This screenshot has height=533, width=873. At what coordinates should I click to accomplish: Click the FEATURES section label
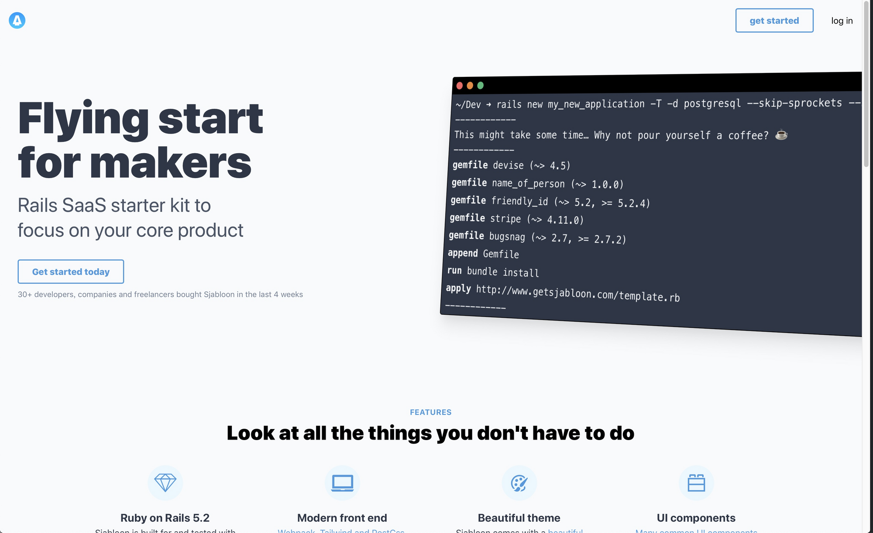coord(430,412)
